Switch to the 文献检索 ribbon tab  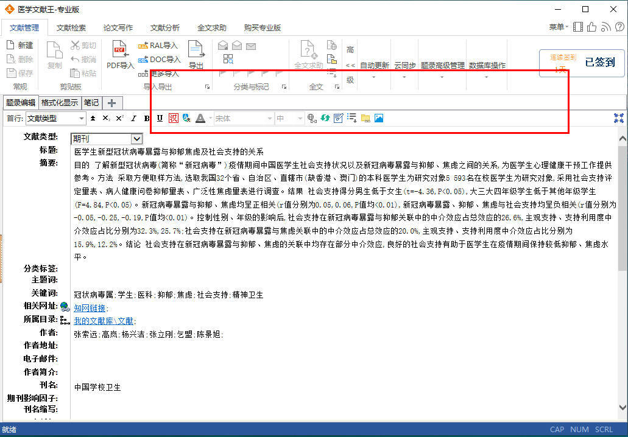(71, 27)
